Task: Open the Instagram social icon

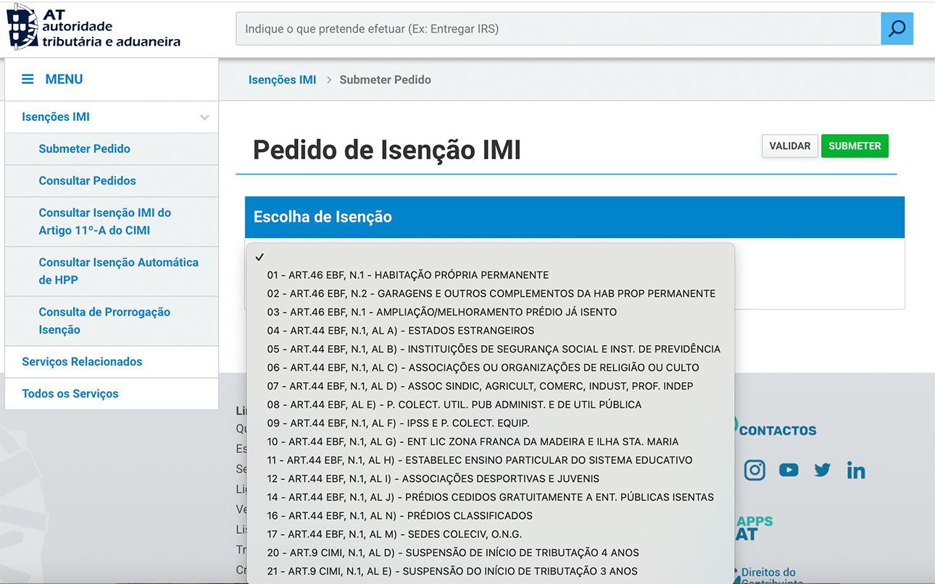Action: click(x=755, y=470)
